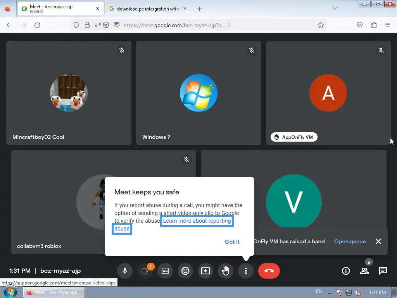Click the Present now screen share icon

click(205, 271)
